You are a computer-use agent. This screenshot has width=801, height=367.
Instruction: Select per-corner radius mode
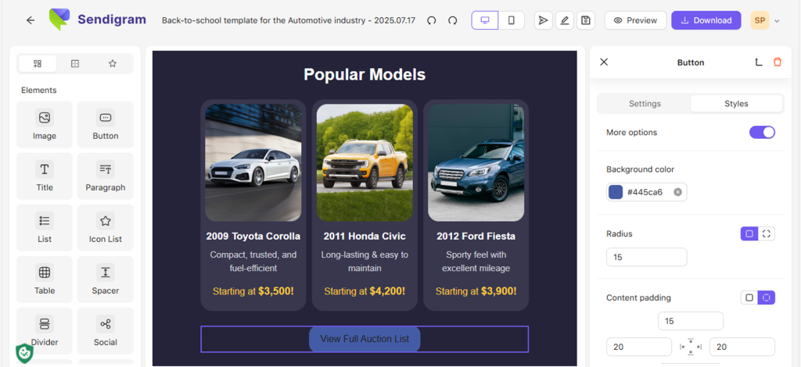(767, 234)
